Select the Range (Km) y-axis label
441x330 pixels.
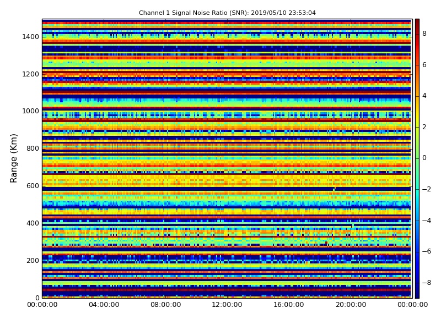13,158
